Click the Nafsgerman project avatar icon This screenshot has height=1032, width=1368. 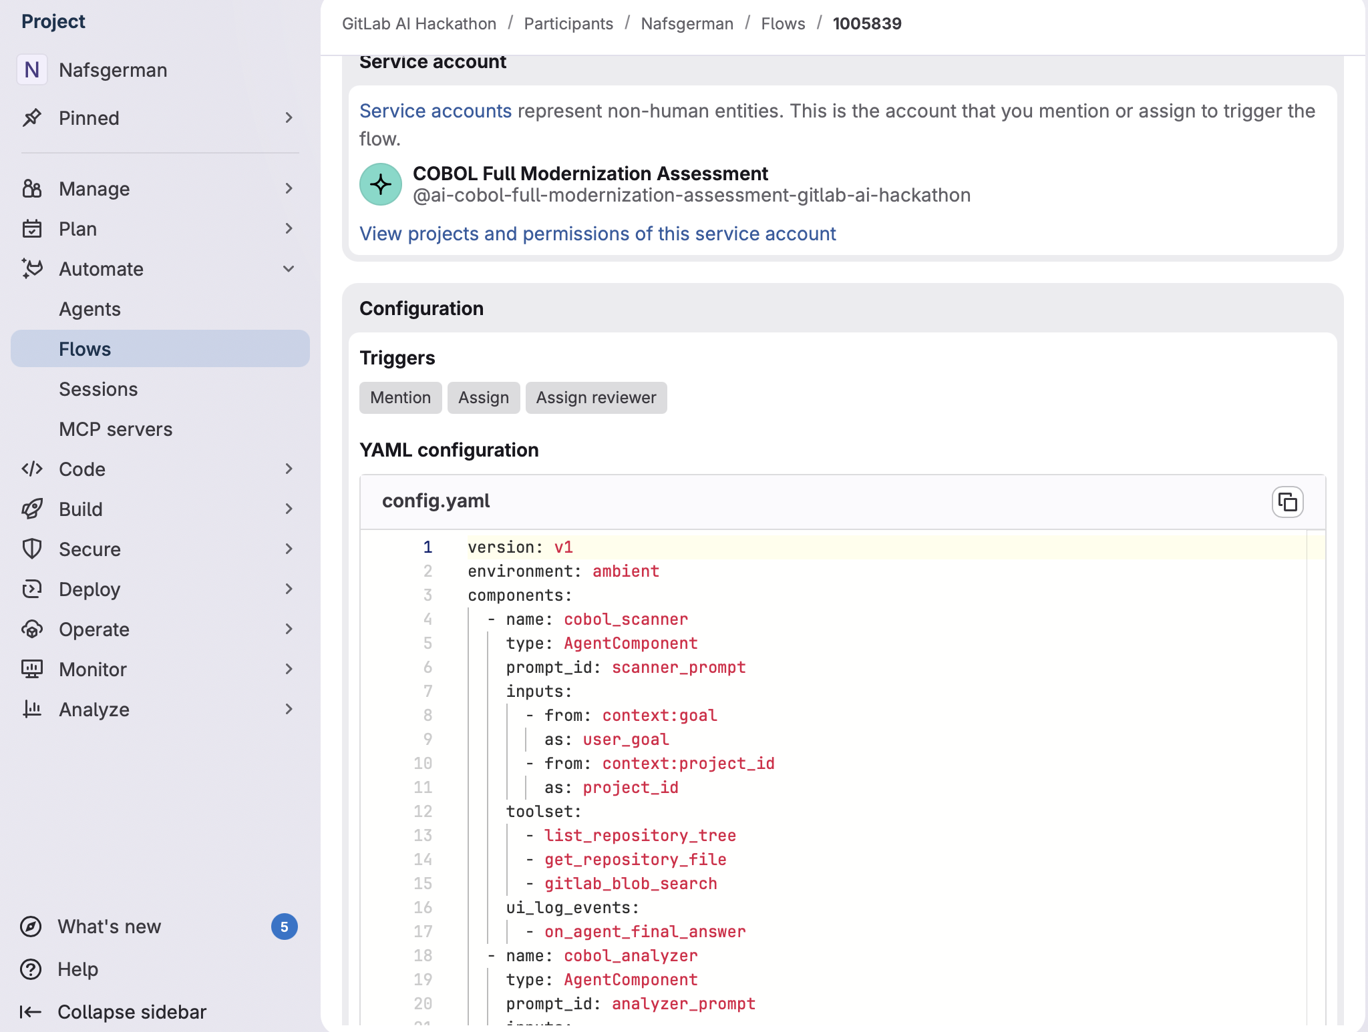coord(32,70)
